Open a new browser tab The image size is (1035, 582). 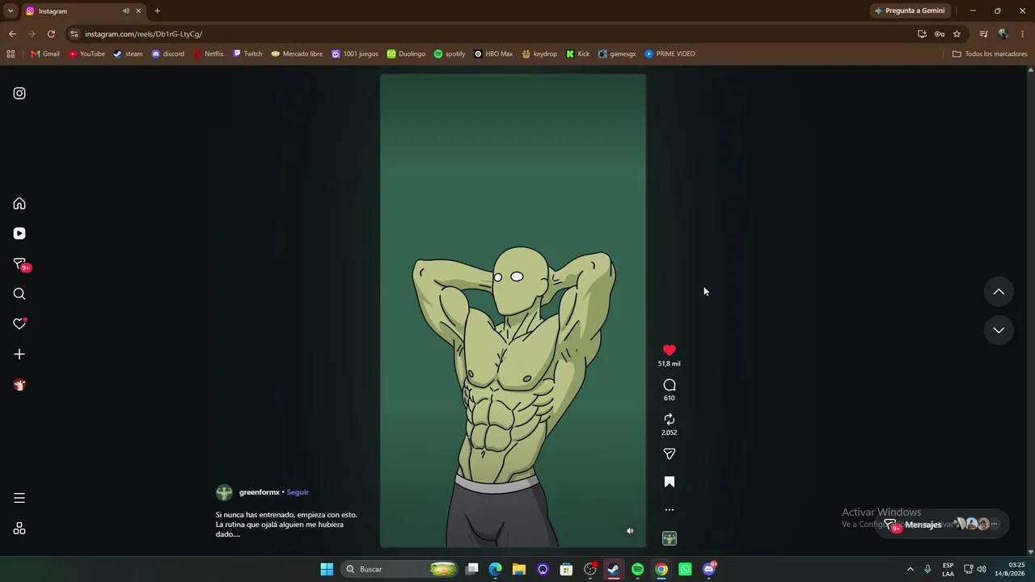tap(157, 11)
